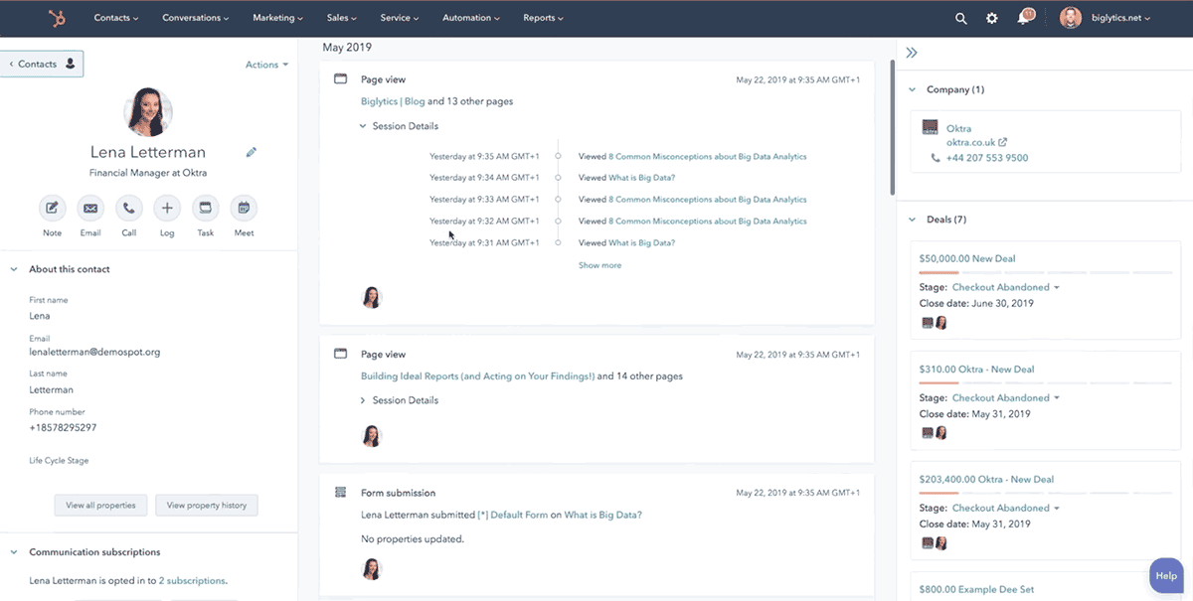Collapse the About this contact section
The height and width of the screenshot is (601, 1193).
click(x=14, y=269)
